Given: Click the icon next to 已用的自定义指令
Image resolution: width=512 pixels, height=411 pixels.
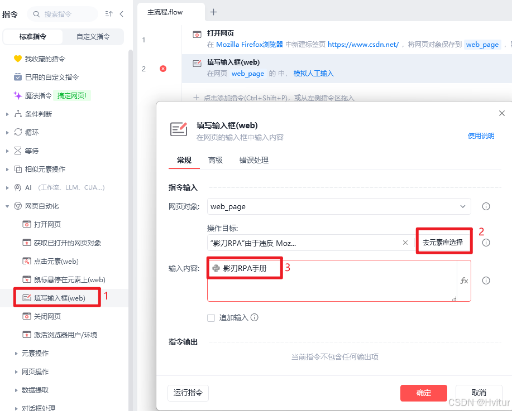Looking at the screenshot, I should (18, 77).
